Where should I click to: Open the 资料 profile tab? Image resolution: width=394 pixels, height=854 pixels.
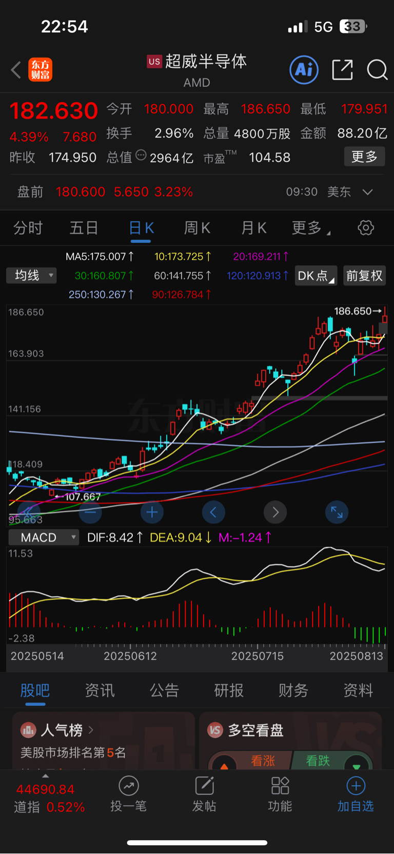pos(358,690)
